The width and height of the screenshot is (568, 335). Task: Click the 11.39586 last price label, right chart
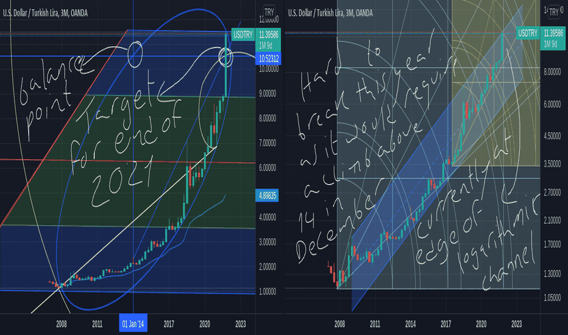(x=553, y=33)
